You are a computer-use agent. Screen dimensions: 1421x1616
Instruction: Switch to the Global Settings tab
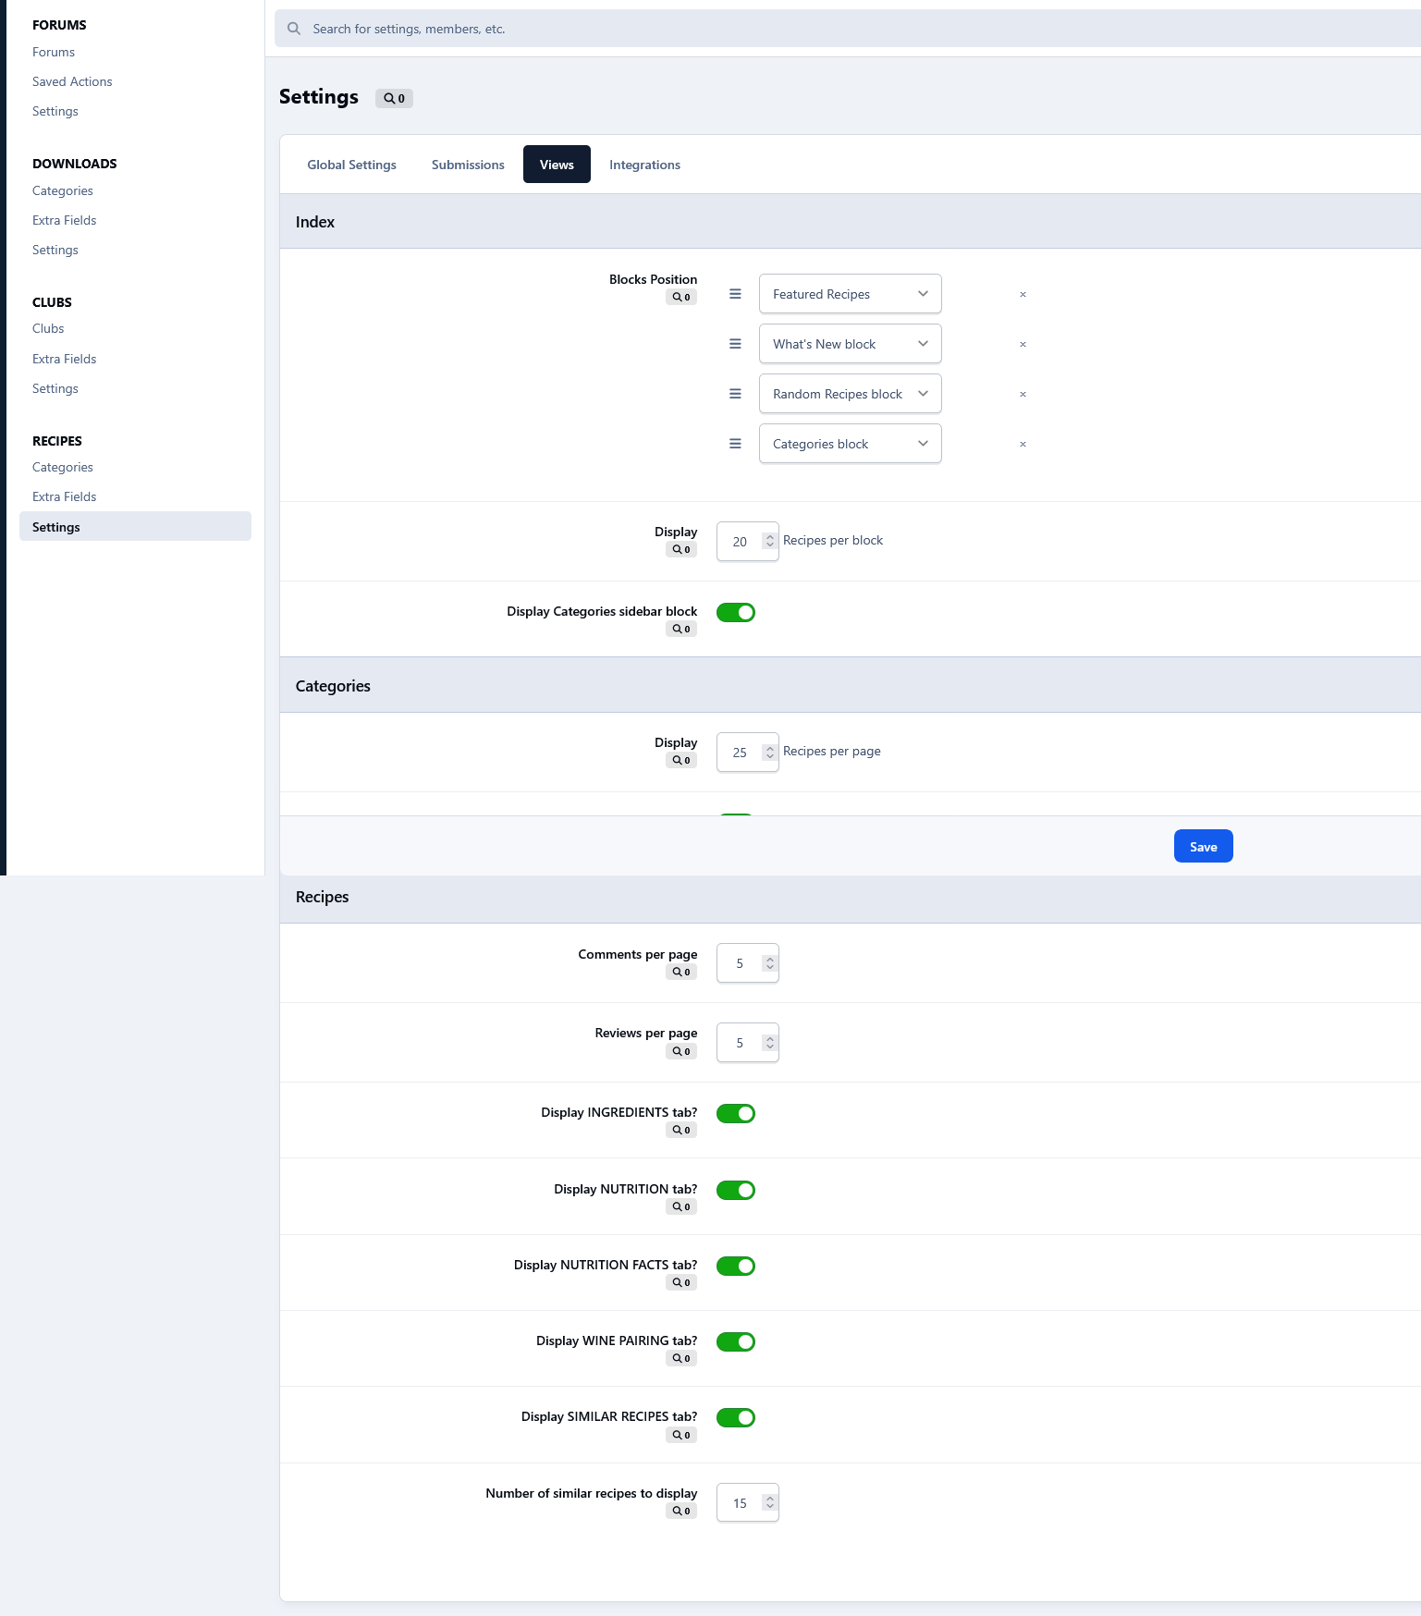351,165
